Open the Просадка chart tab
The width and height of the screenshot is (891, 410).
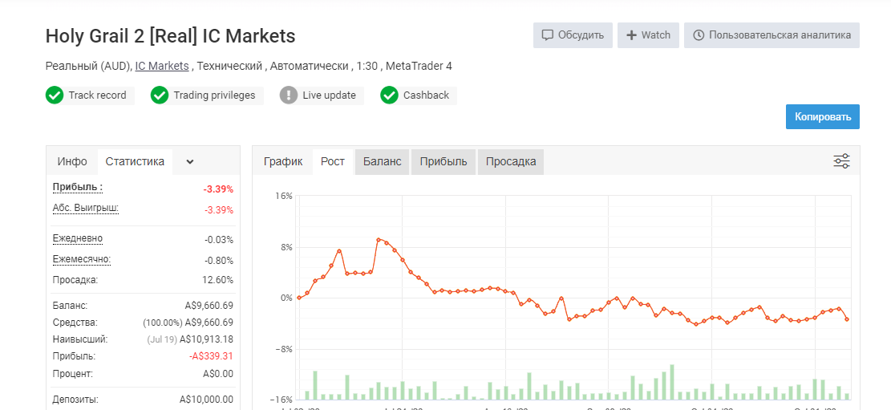click(x=511, y=161)
